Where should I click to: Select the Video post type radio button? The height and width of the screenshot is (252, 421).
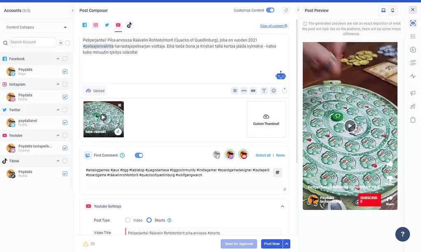tap(128, 220)
